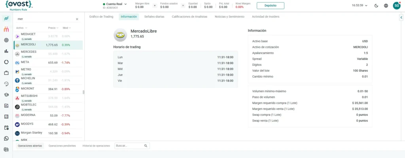The width and height of the screenshot is (405, 158).
Task: Select Morgan Stanley asset row
Action: click(48, 133)
